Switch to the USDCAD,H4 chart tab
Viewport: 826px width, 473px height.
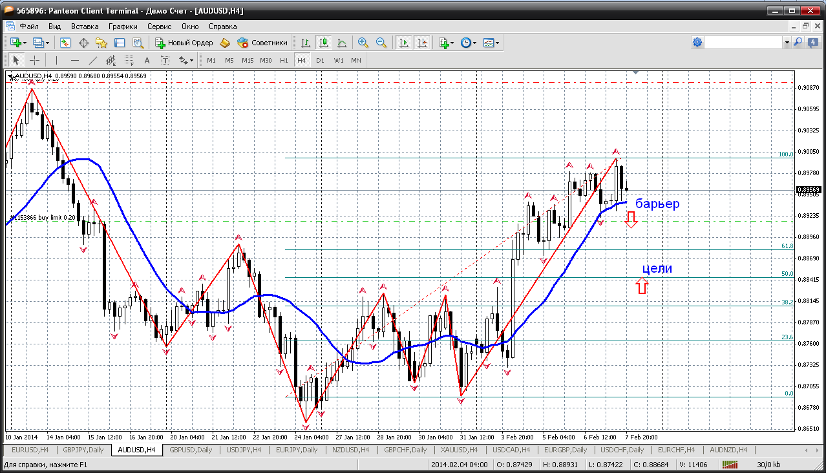pos(512,450)
